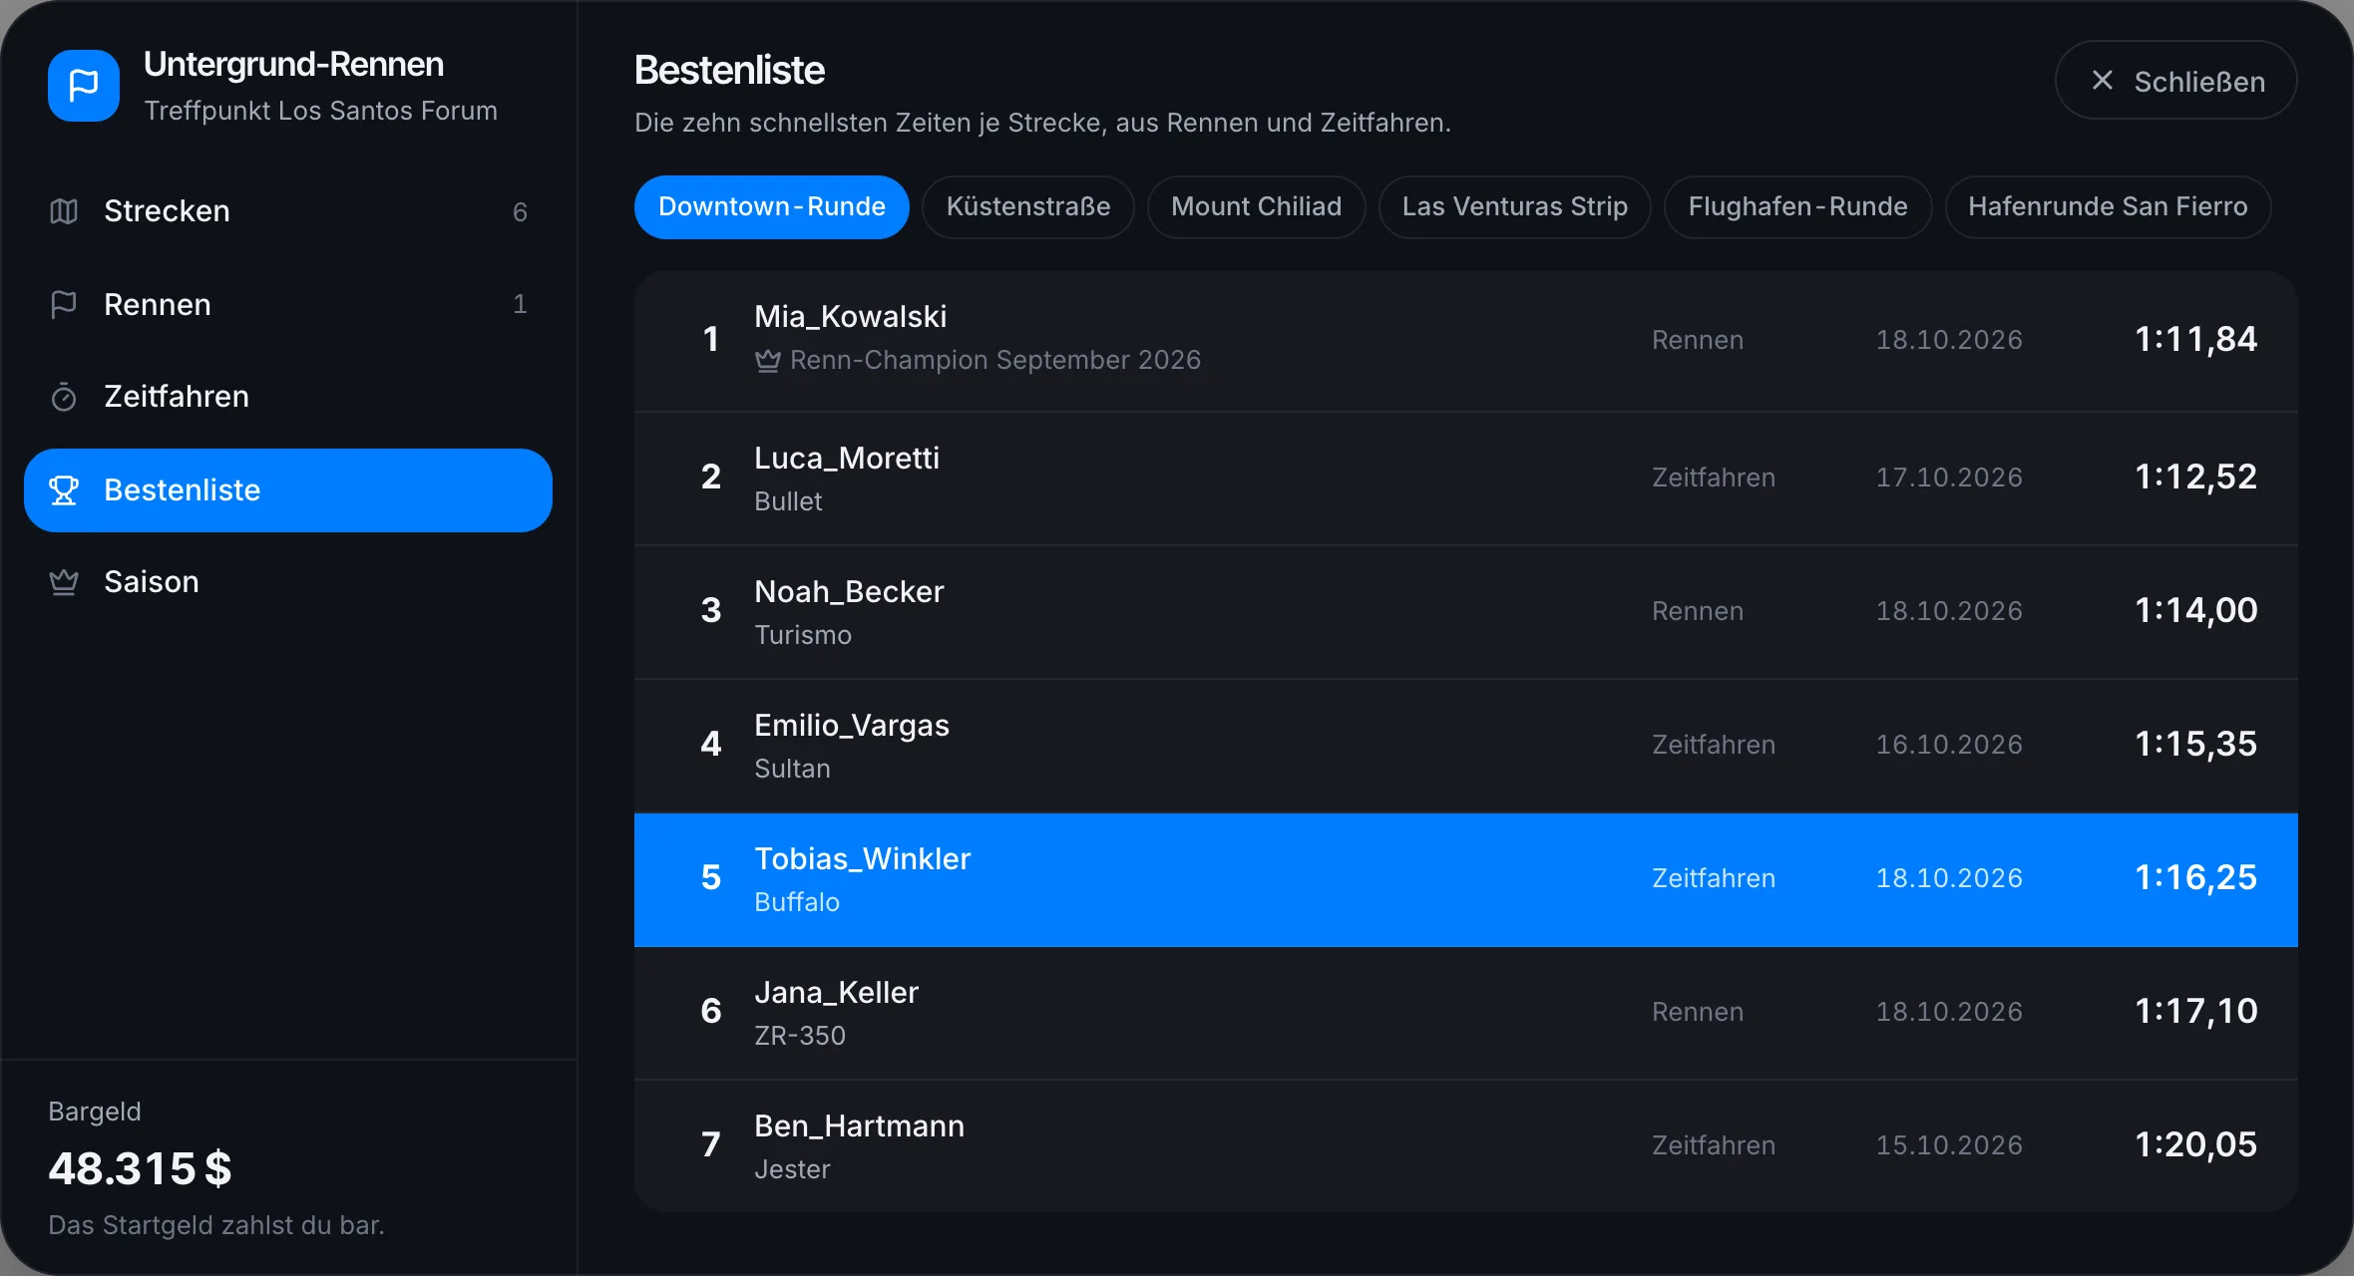
Task: Close the panel with Schließen
Action: pyautogui.click(x=2176, y=81)
